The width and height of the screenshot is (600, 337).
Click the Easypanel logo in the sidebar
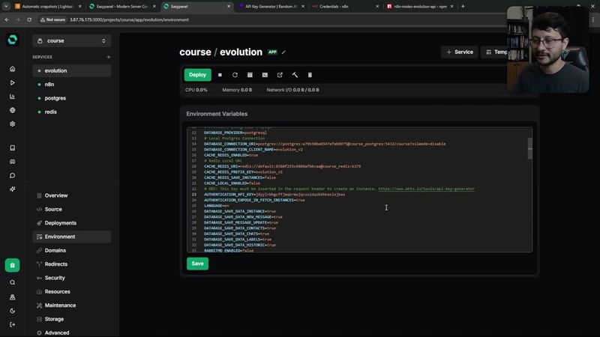pyautogui.click(x=12, y=40)
